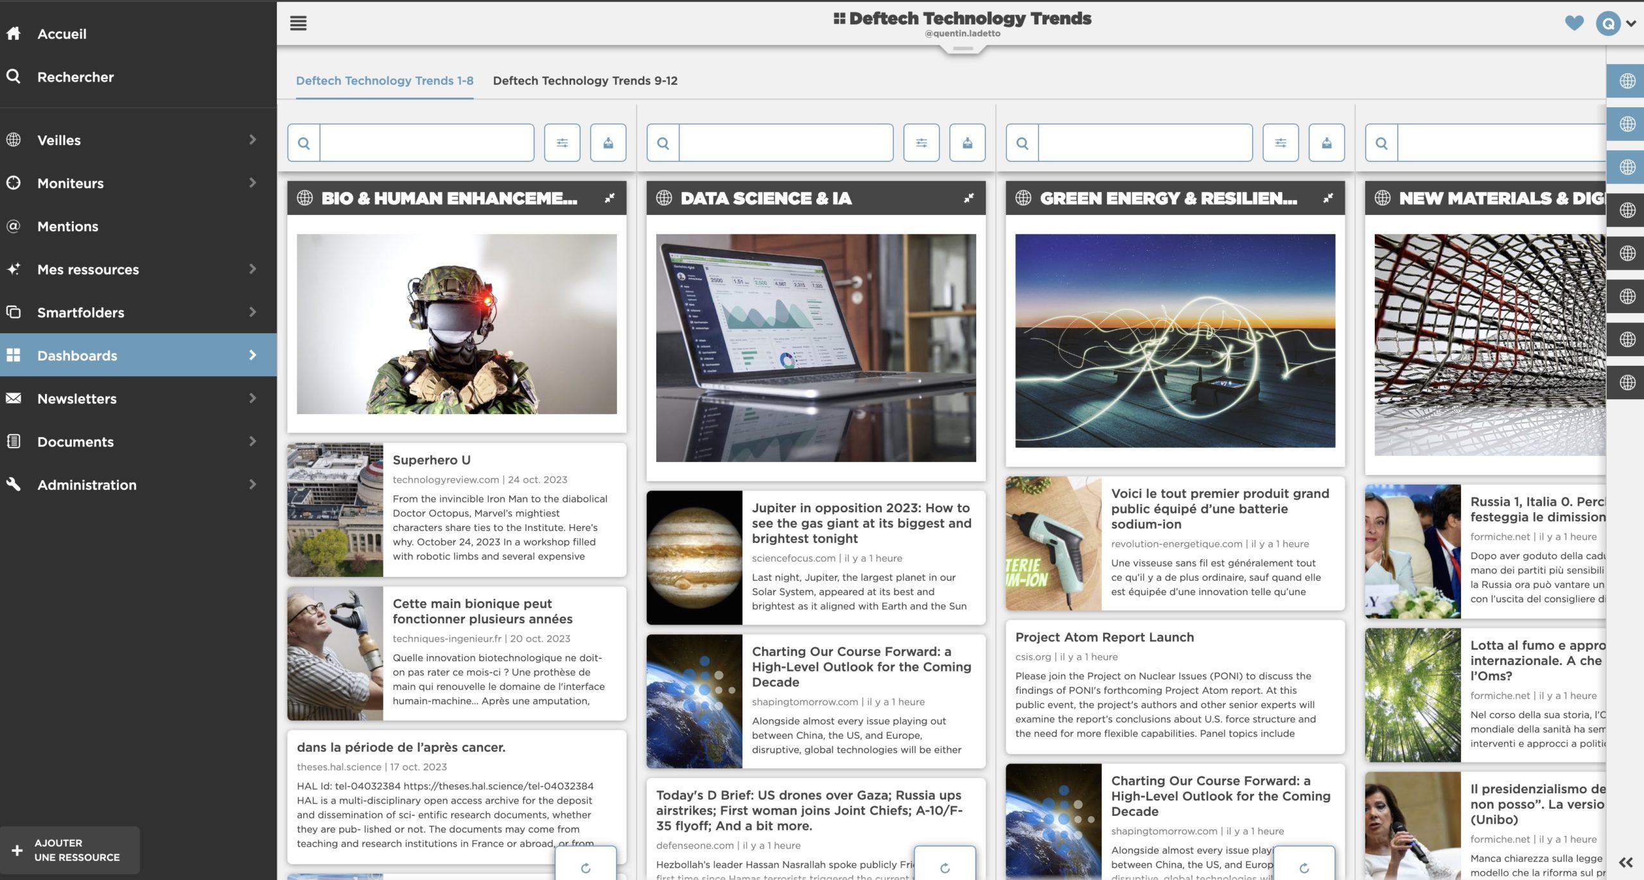Viewport: 1644px width, 880px height.
Task: Click the double-chevron collapse icon bottom right
Action: click(1625, 862)
